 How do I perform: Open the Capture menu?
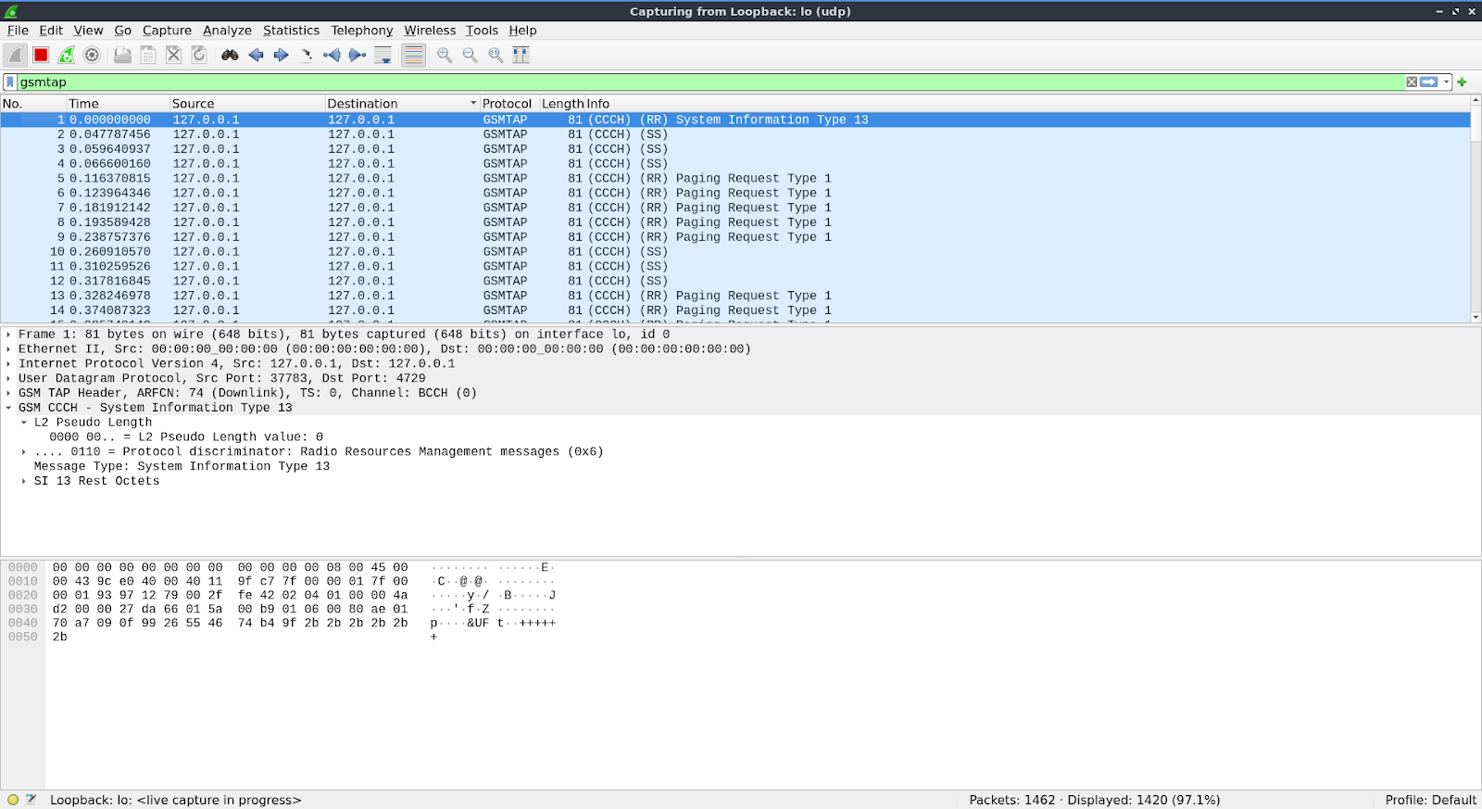pos(168,31)
